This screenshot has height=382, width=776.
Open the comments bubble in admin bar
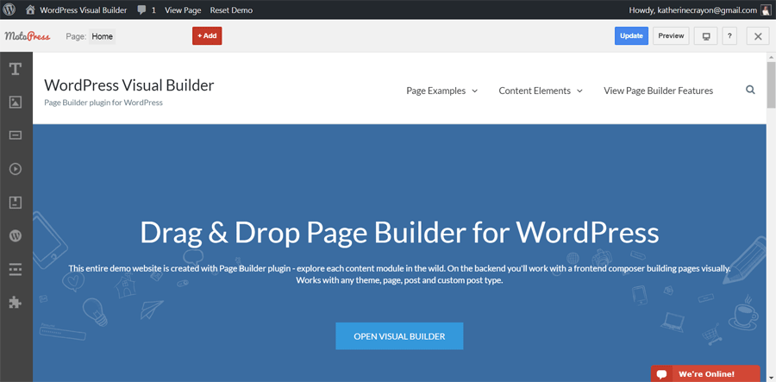pos(147,10)
